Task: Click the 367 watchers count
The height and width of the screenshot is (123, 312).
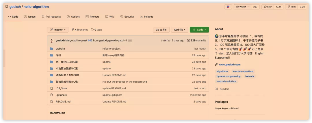Action: 255,7
